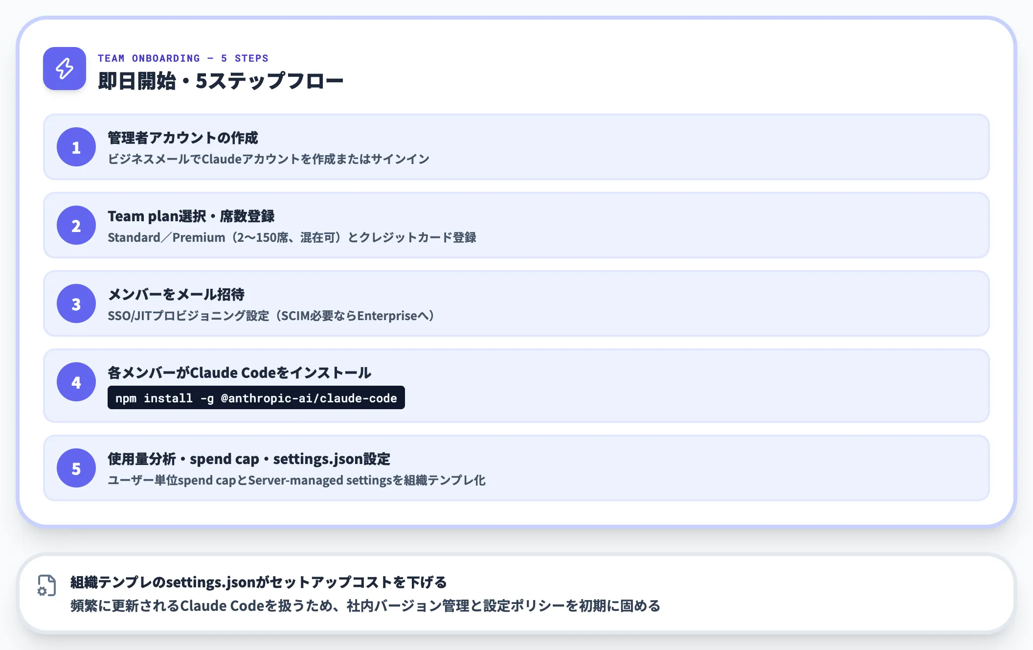
Task: Click the title "使用量分析・spend cap・settings.json設定"
Action: coord(249,459)
